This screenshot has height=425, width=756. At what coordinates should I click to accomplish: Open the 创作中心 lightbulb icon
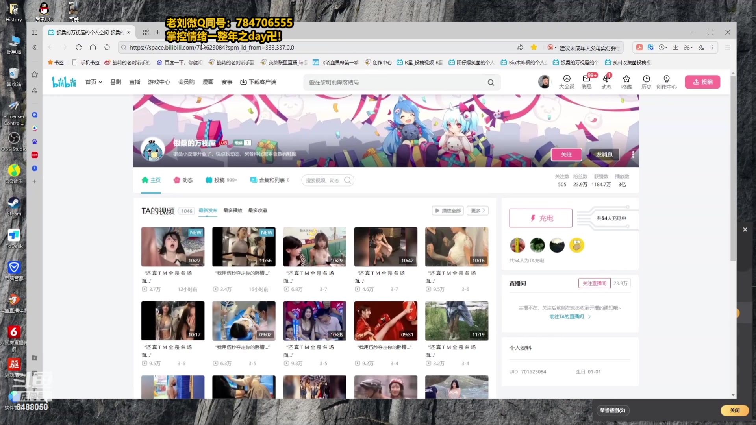(666, 79)
